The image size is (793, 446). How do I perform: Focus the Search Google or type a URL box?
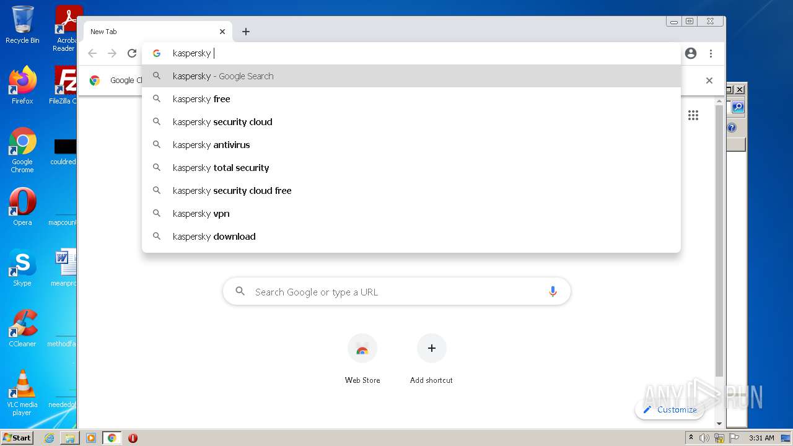[x=396, y=292]
